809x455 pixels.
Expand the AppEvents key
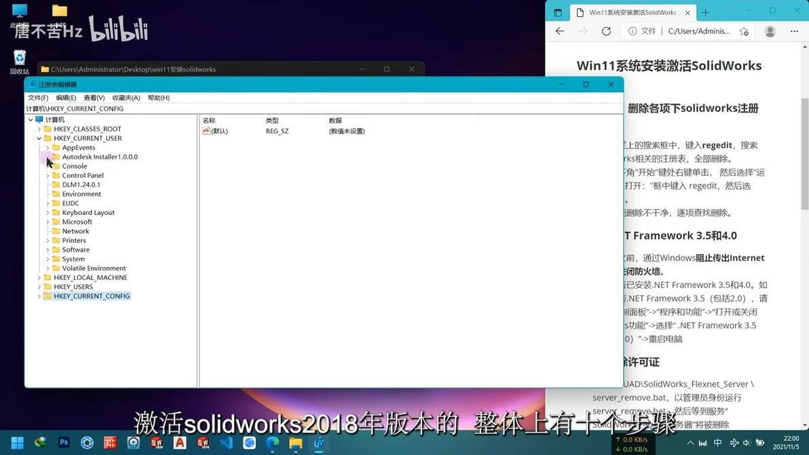coord(48,147)
